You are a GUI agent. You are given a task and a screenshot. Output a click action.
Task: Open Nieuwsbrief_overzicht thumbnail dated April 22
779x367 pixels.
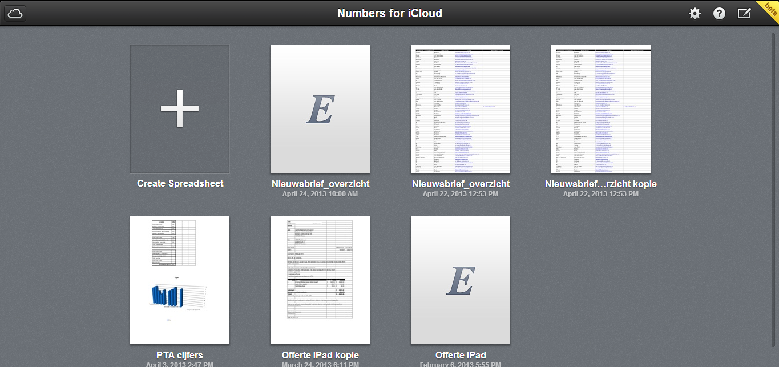[x=461, y=108]
